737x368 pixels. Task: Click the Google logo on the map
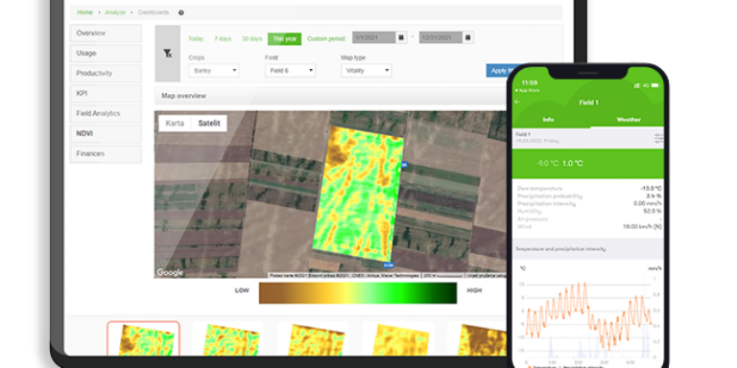[170, 273]
